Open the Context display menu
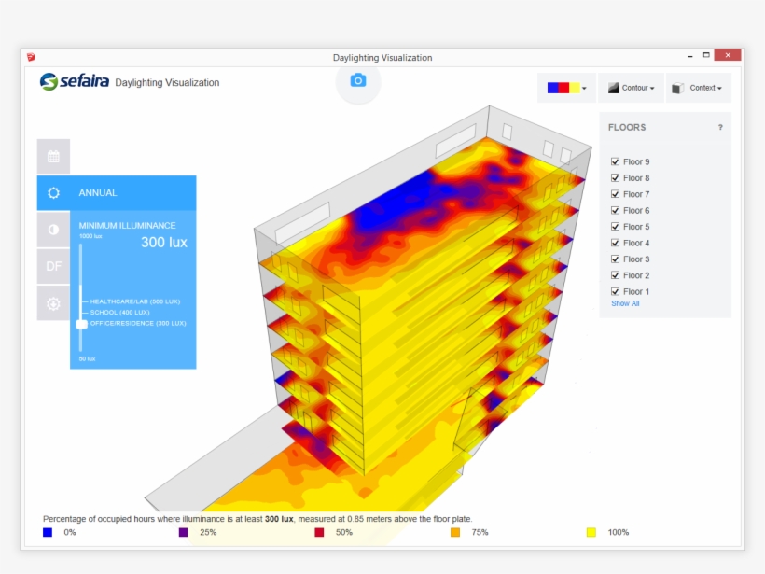 698,87
